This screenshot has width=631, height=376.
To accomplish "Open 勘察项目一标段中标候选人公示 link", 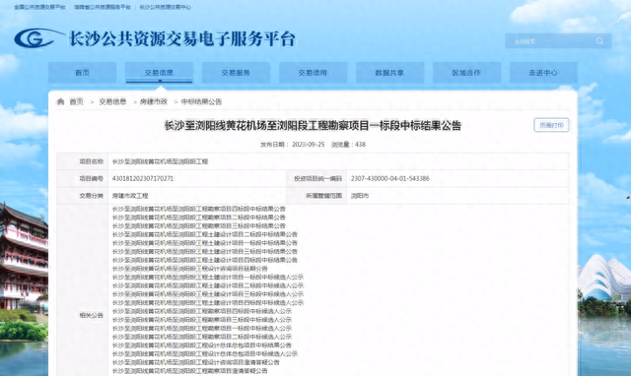I will (x=201, y=328).
